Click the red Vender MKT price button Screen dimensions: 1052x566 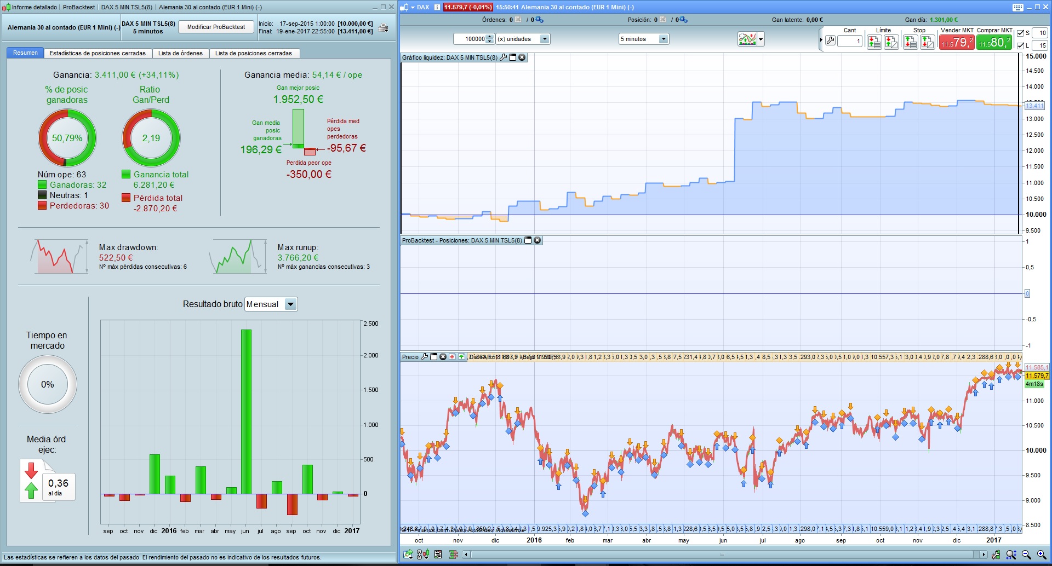(x=957, y=42)
